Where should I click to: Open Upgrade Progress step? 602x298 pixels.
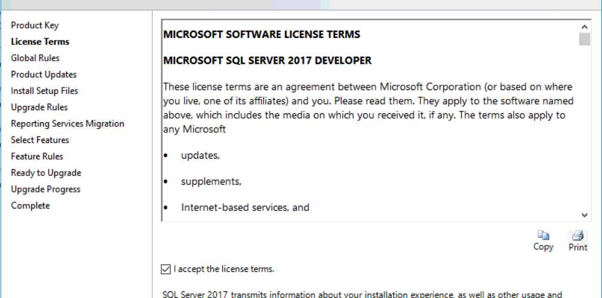pos(45,189)
